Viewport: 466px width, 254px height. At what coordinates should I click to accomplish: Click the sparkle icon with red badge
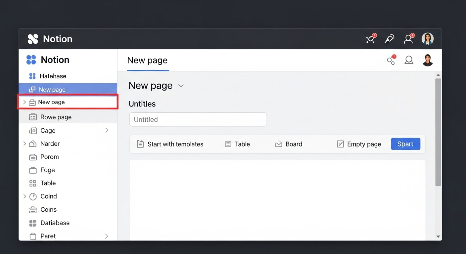[x=370, y=39]
